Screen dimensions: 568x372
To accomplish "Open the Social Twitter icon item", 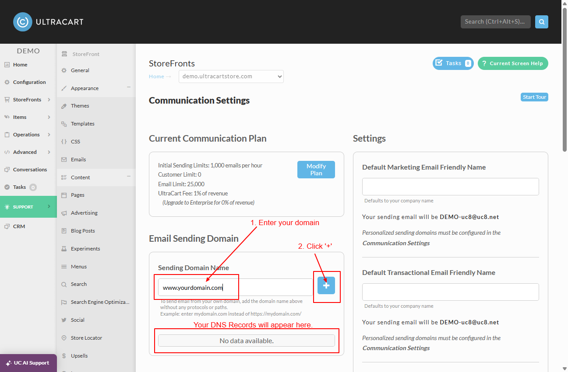I will [x=64, y=320].
